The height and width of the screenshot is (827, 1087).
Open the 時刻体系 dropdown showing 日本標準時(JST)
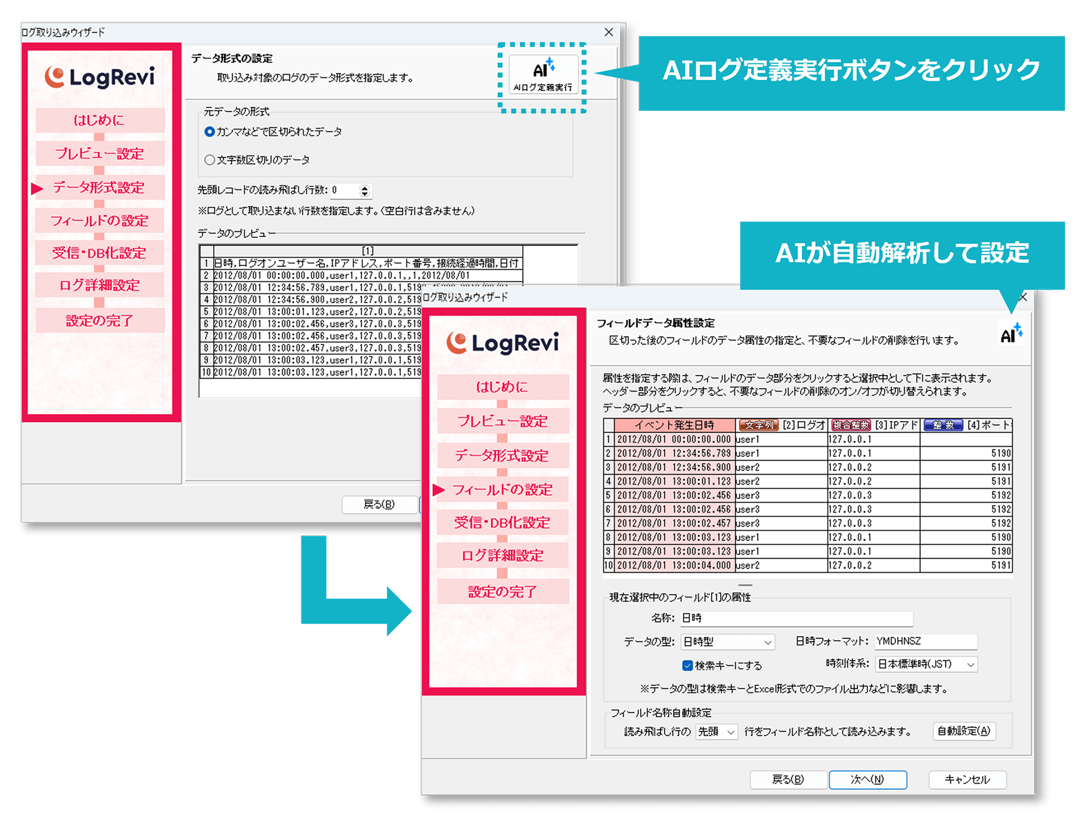926,664
